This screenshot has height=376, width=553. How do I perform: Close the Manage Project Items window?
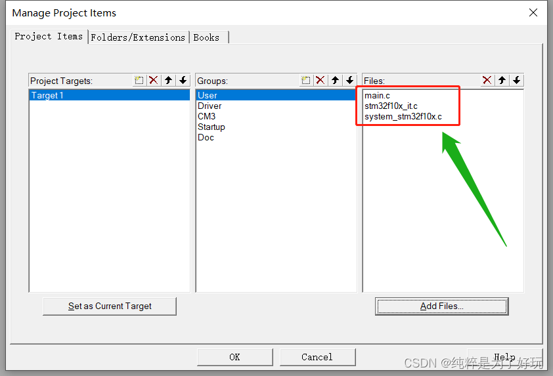tap(533, 12)
